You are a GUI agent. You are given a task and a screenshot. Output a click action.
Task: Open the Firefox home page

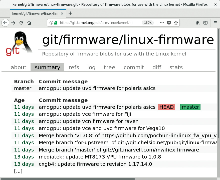tap(29, 23)
